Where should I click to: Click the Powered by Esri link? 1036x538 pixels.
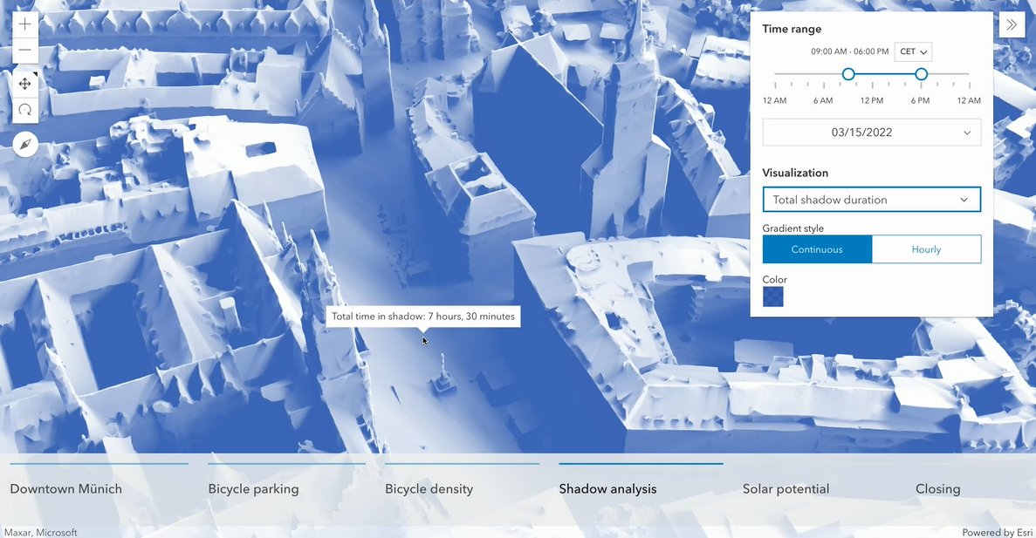(997, 532)
